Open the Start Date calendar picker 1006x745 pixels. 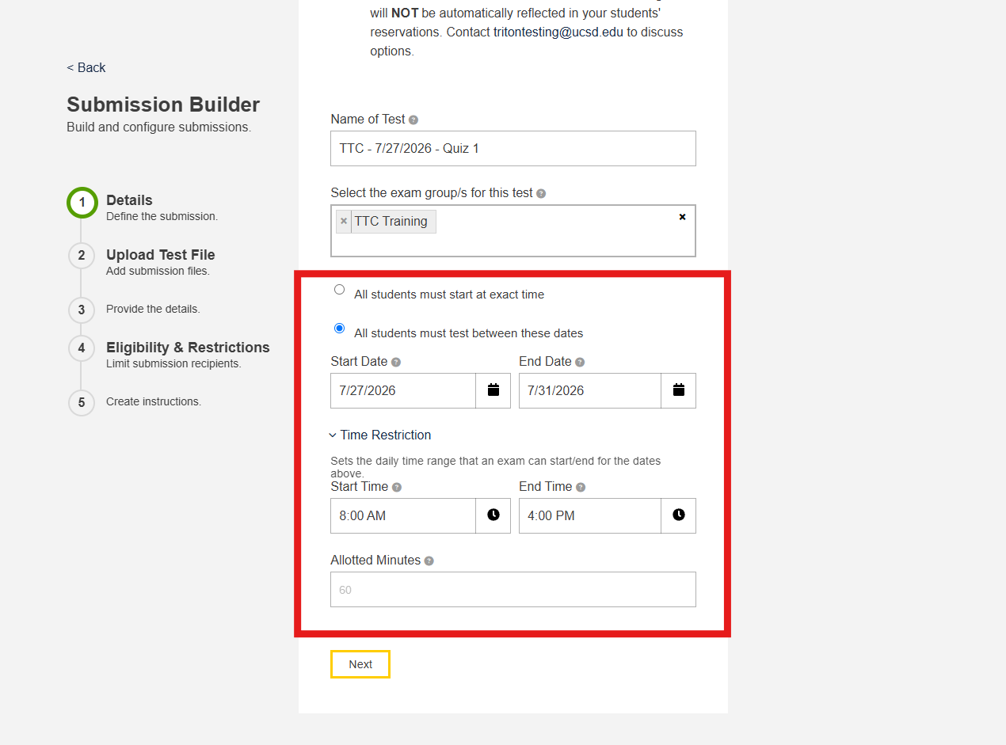(493, 390)
